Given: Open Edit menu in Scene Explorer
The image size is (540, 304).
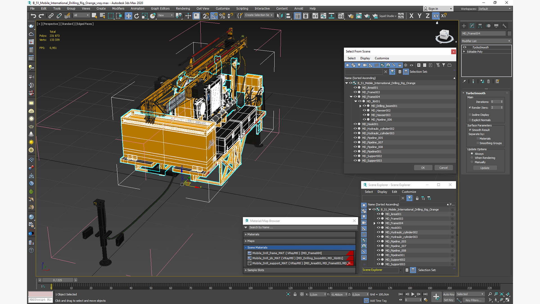Looking at the screenshot, I should click(x=394, y=192).
